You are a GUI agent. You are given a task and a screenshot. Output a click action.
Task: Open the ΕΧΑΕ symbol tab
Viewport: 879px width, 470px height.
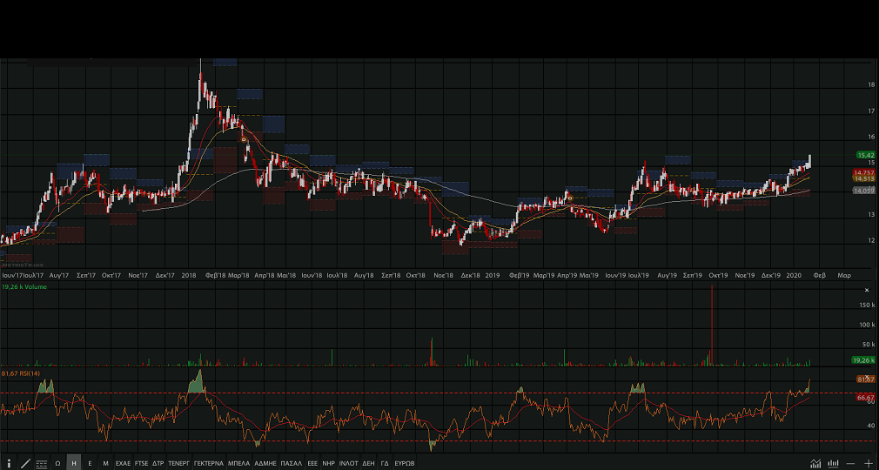tap(123, 463)
